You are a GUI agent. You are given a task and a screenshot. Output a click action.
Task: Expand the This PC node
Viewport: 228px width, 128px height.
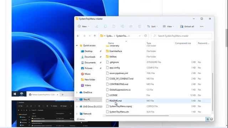coord(77,100)
